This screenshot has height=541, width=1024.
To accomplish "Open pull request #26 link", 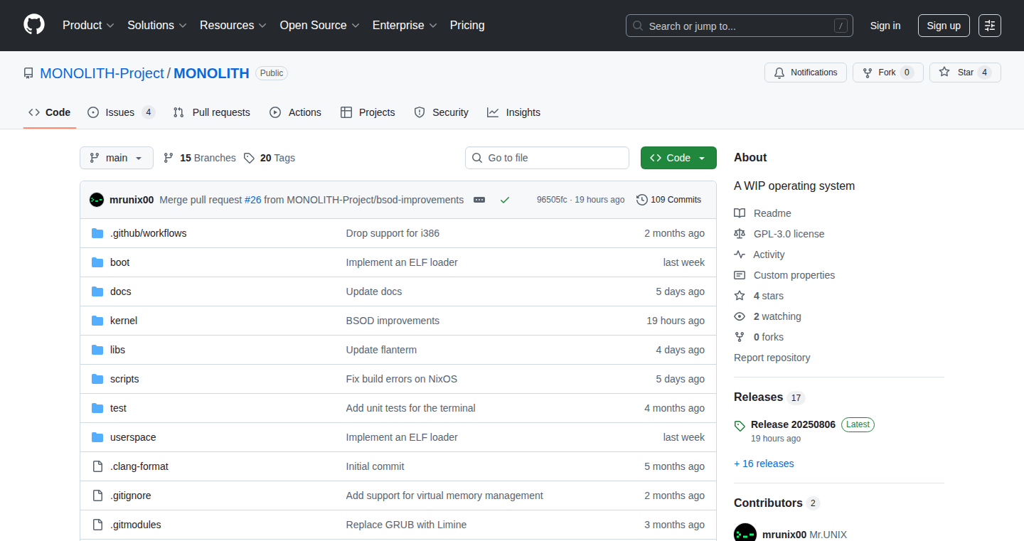I will 253,200.
